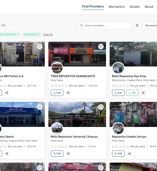Viewport: 157px width, 171px height.
Task: Click Repuestos Usados Arroyo round avatar
Action: click(x=118, y=128)
